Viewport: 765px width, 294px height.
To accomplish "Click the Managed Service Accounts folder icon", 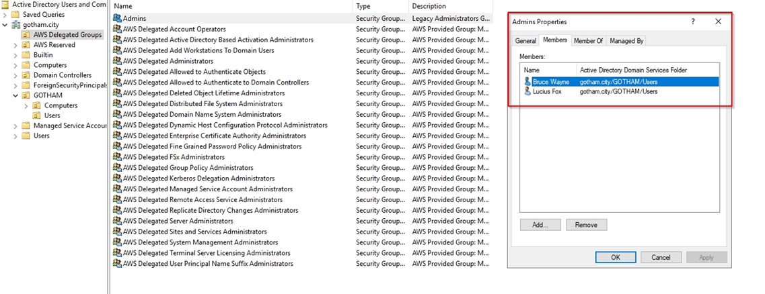I will pyautogui.click(x=26, y=126).
